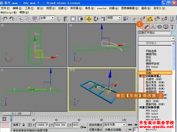Choose 倒角 modifier entry
177x132 pixels.
(148, 69)
